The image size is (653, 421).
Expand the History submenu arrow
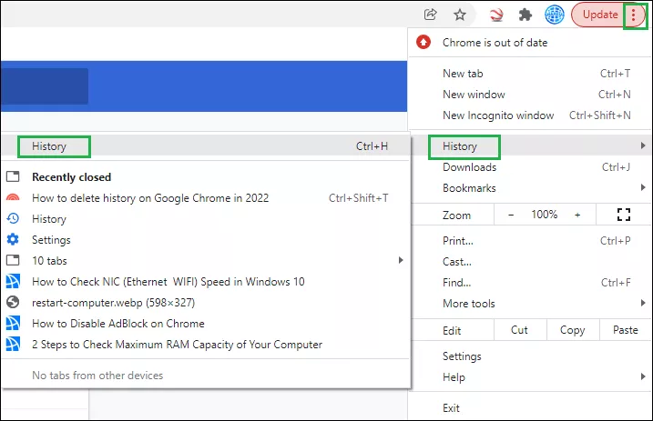(643, 145)
